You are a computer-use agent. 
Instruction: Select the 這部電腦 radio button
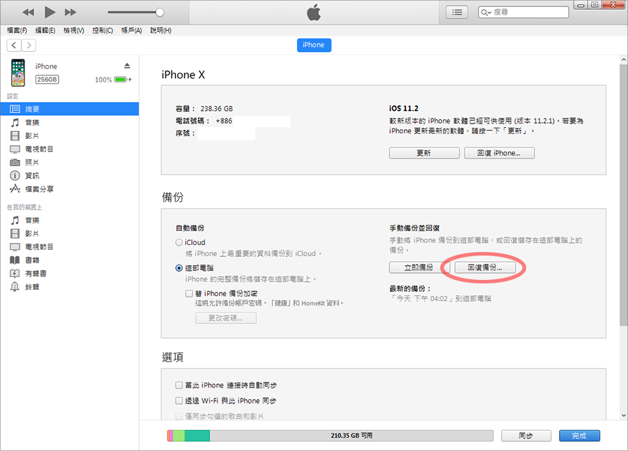(179, 268)
